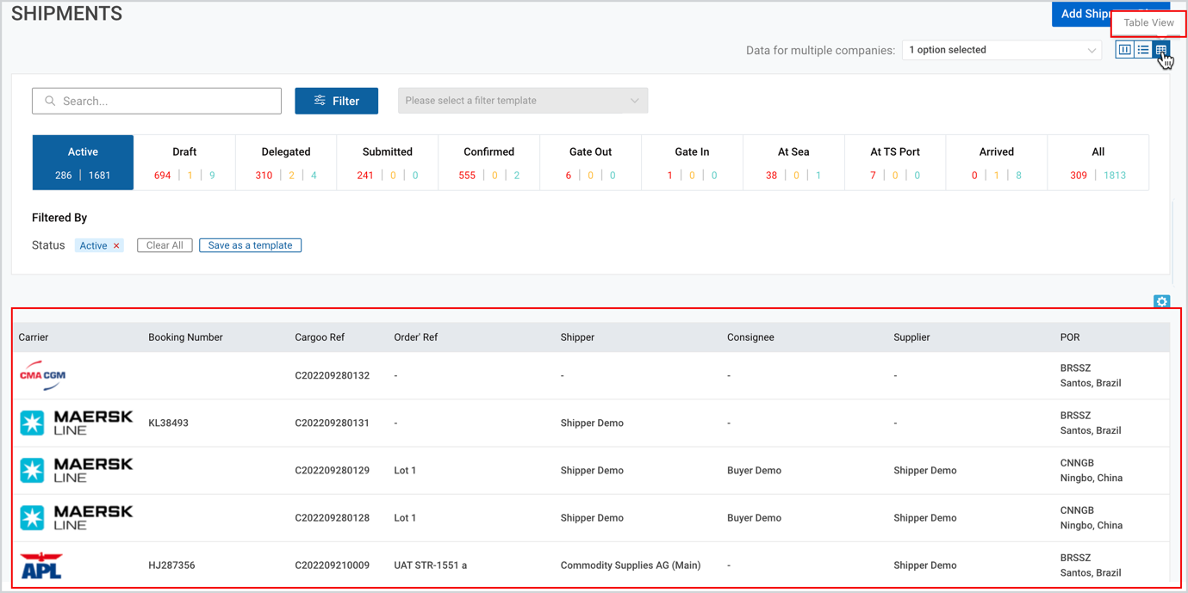
Task: Select the Draft status tab
Action: point(184,163)
